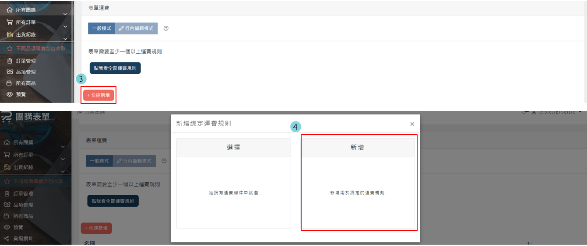The width and height of the screenshot is (587, 246).
Task: Switch to 行內編輯模式 in the upper screenshot
Action: coord(136,28)
